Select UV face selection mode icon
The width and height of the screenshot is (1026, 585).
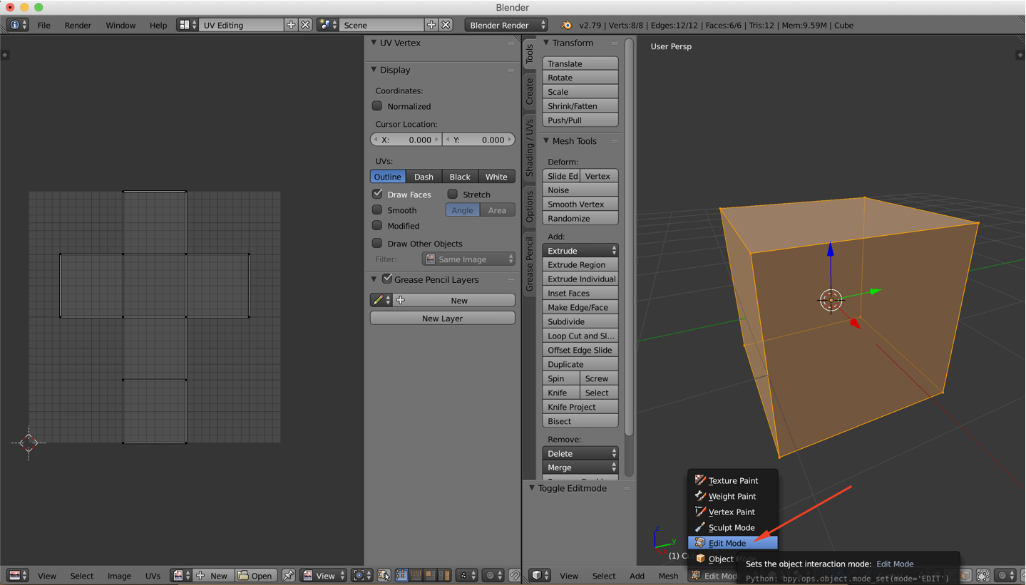[x=430, y=576]
